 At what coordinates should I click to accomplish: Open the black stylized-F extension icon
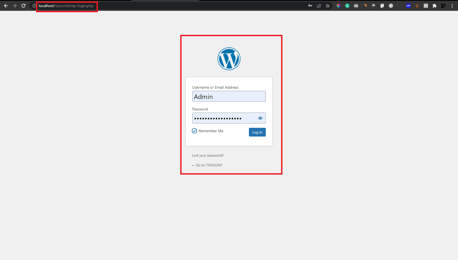(x=443, y=6)
